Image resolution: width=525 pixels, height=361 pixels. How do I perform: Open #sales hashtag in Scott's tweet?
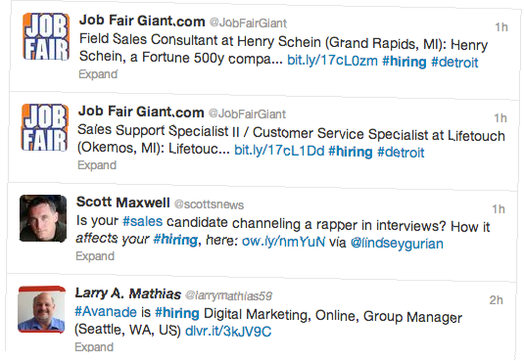tap(143, 221)
